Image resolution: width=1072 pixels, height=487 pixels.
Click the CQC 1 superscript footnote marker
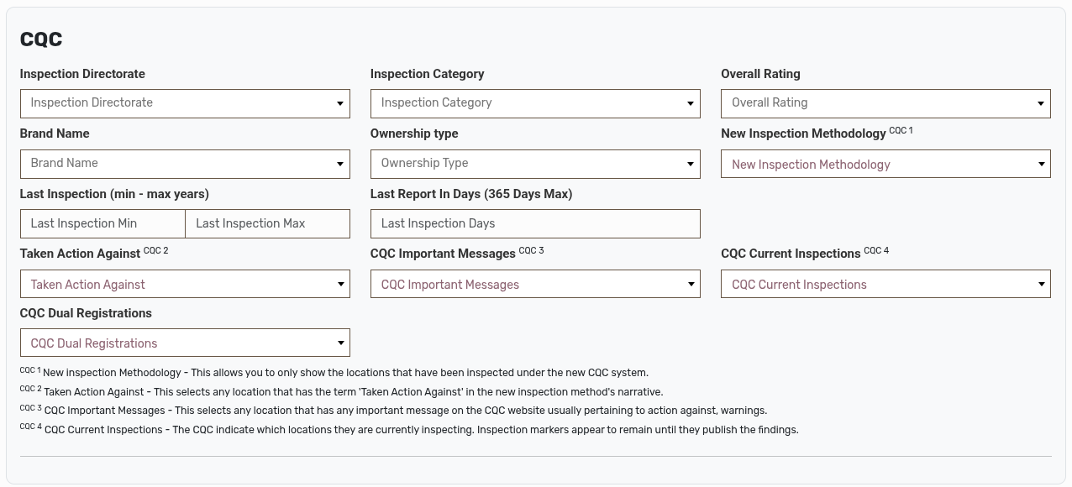[x=901, y=130]
